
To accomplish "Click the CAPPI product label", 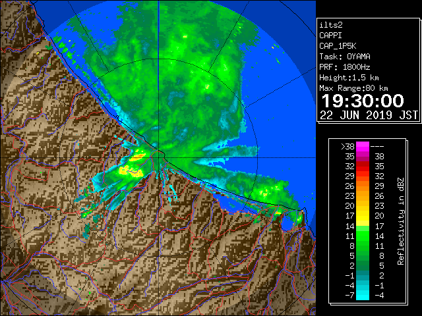I will pyautogui.click(x=330, y=36).
